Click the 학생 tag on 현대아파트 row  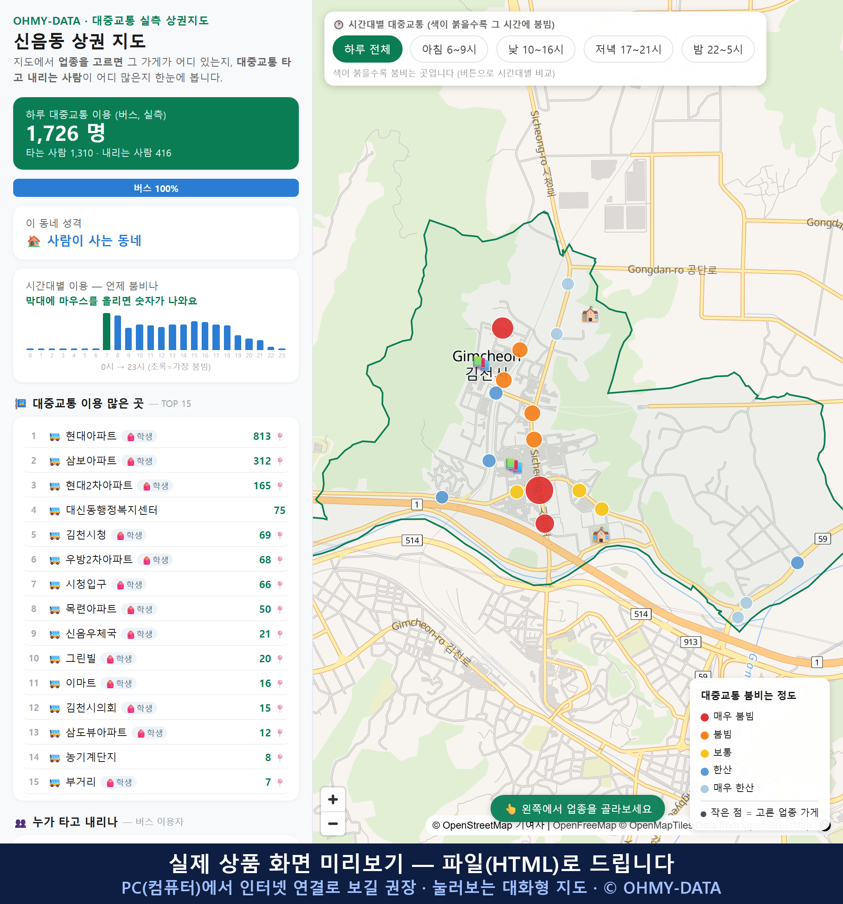(140, 437)
